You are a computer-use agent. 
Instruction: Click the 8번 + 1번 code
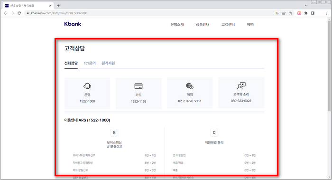150,155
